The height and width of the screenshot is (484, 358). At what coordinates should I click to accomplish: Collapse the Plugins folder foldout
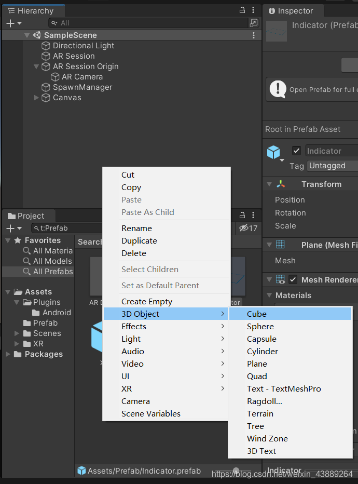tap(17, 302)
